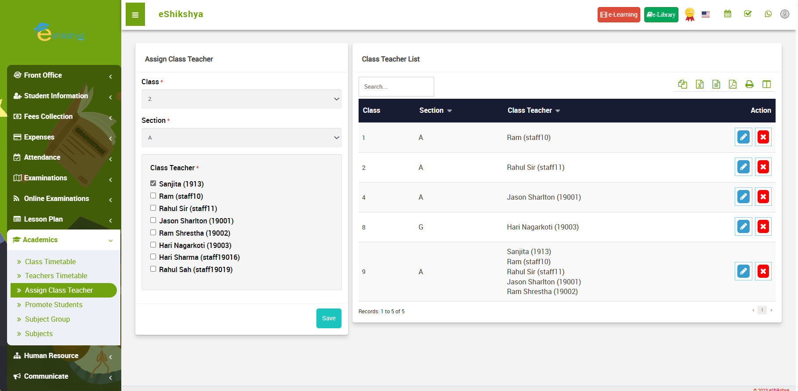798x391 pixels.
Task: Click the Search field in teacher list
Action: pyautogui.click(x=396, y=87)
